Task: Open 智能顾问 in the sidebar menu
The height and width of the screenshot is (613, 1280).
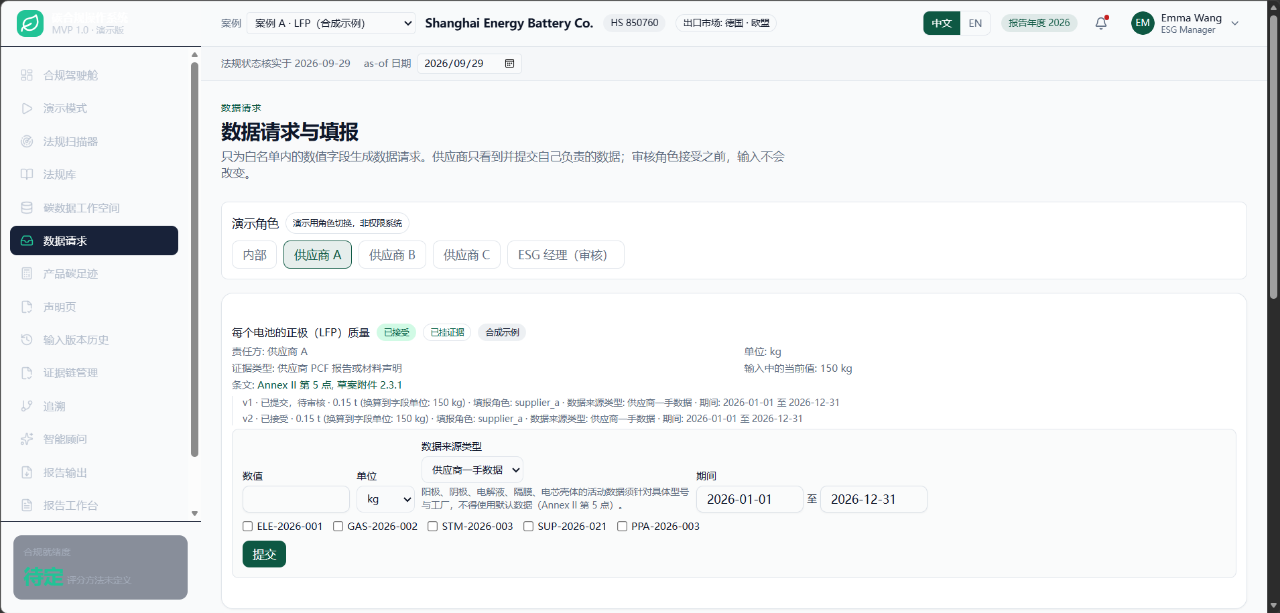Action: click(x=94, y=439)
